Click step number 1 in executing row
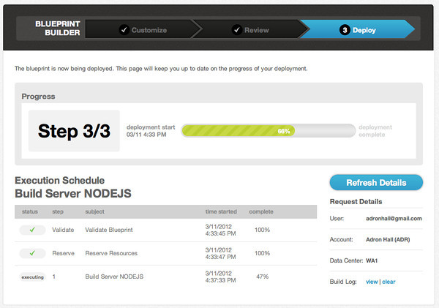439x308 pixels. pos(53,277)
